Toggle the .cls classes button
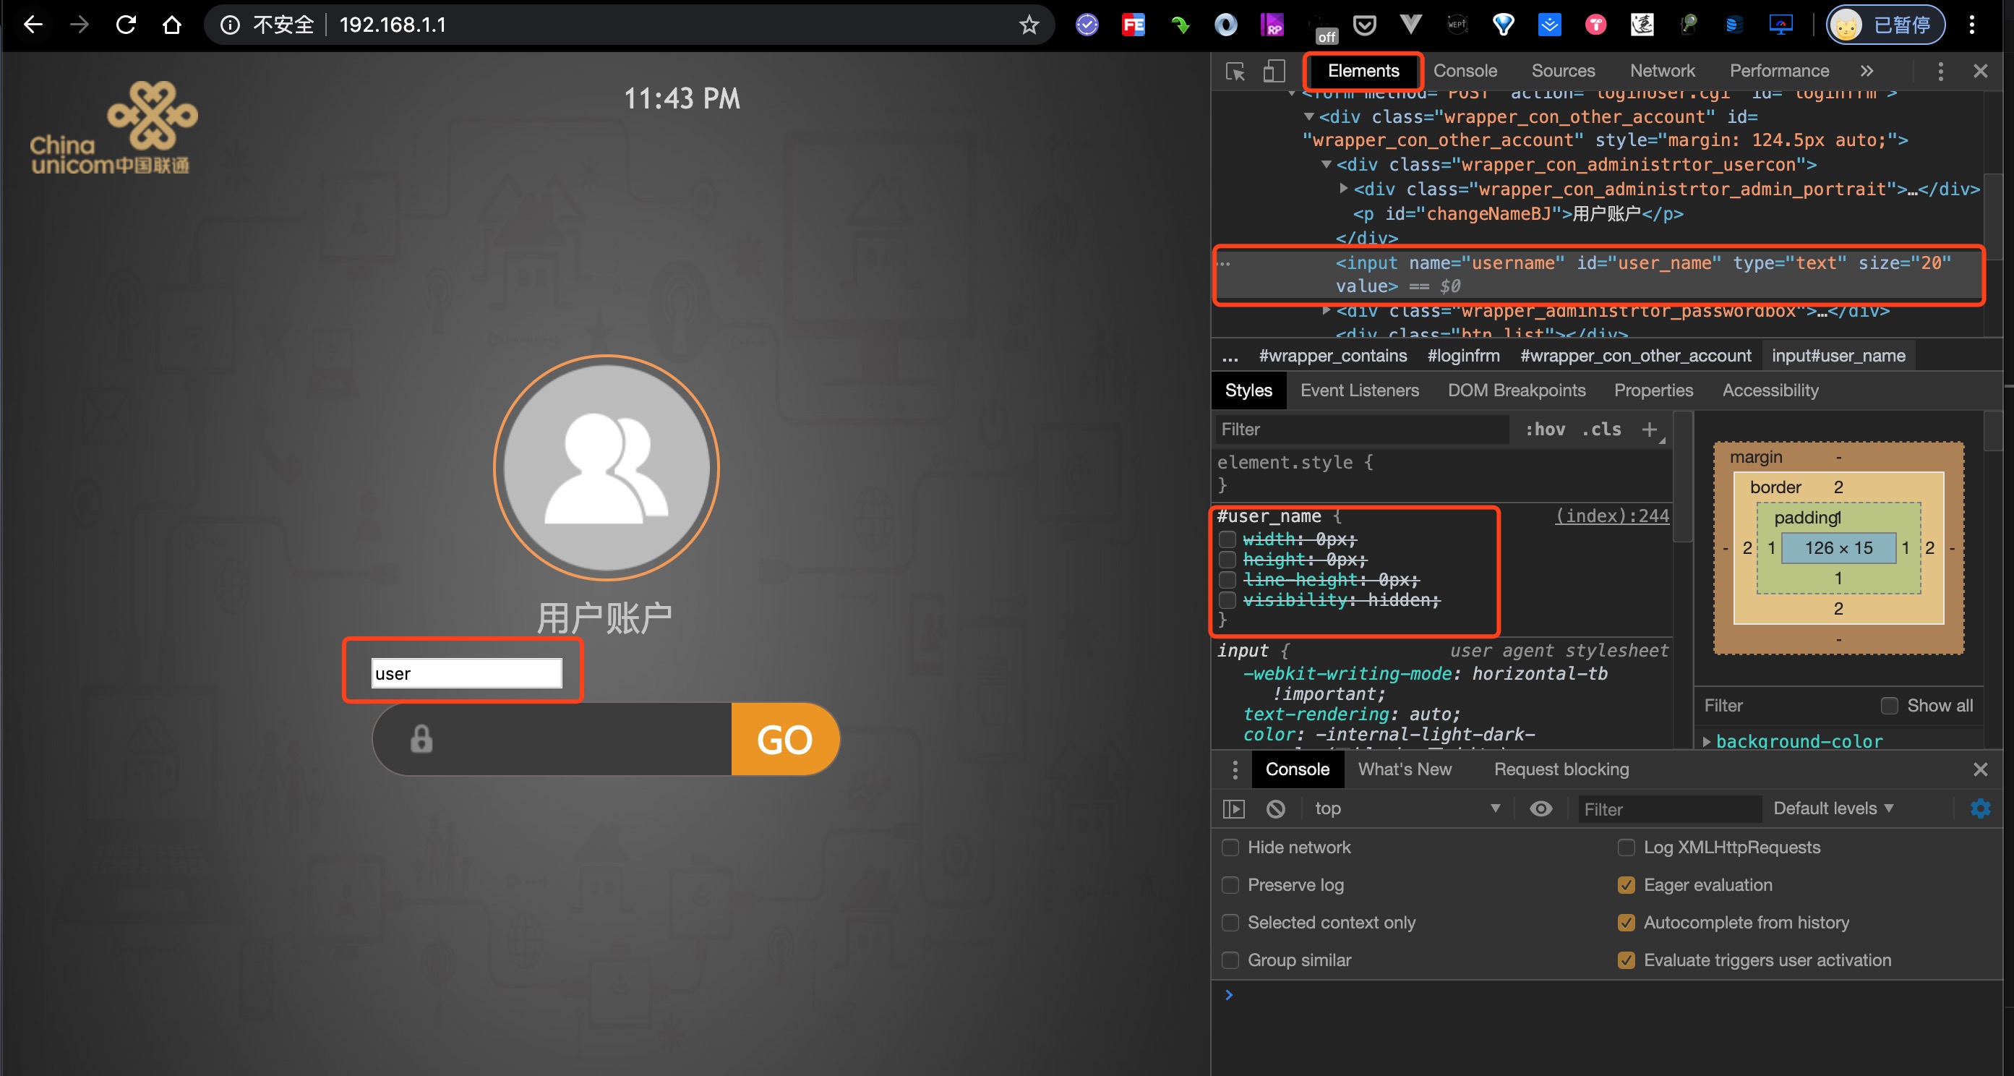Viewport: 2014px width, 1076px height. tap(1601, 430)
